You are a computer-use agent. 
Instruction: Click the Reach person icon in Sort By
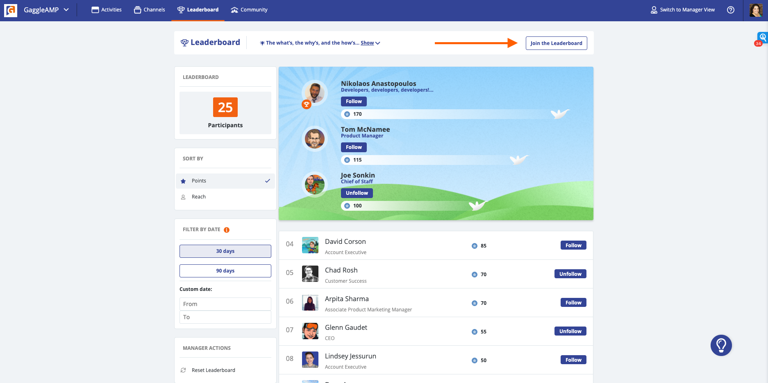(x=183, y=197)
